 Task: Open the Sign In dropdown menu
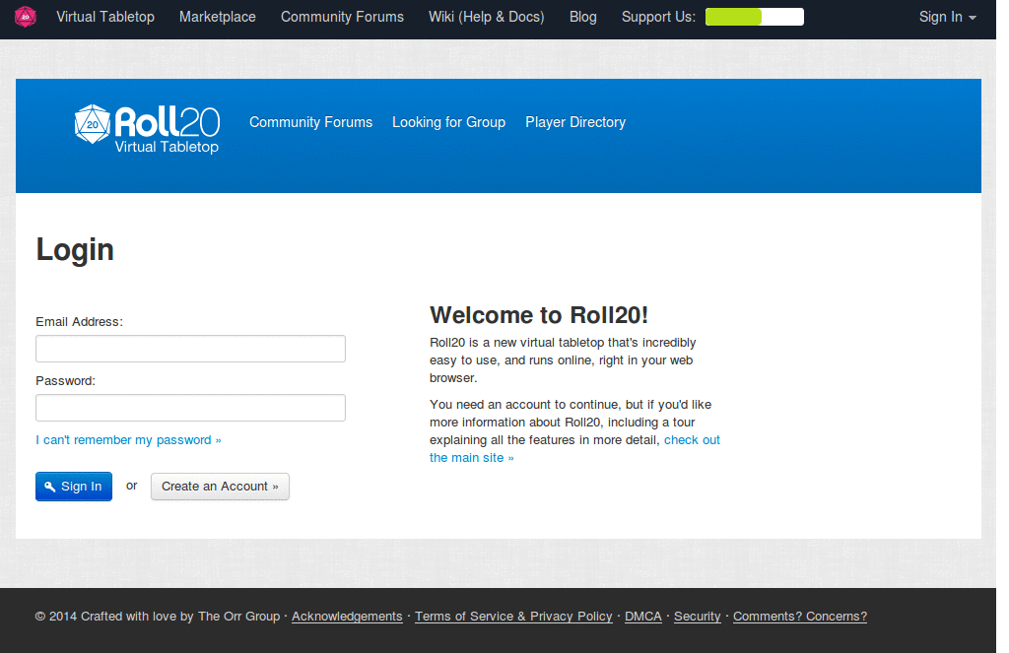pyautogui.click(x=947, y=17)
